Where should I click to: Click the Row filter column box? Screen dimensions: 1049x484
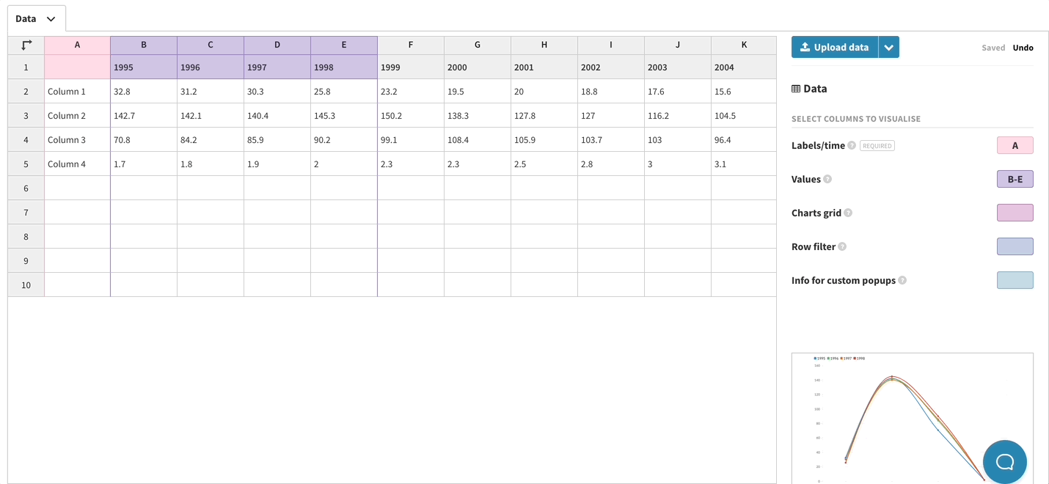pos(1015,246)
